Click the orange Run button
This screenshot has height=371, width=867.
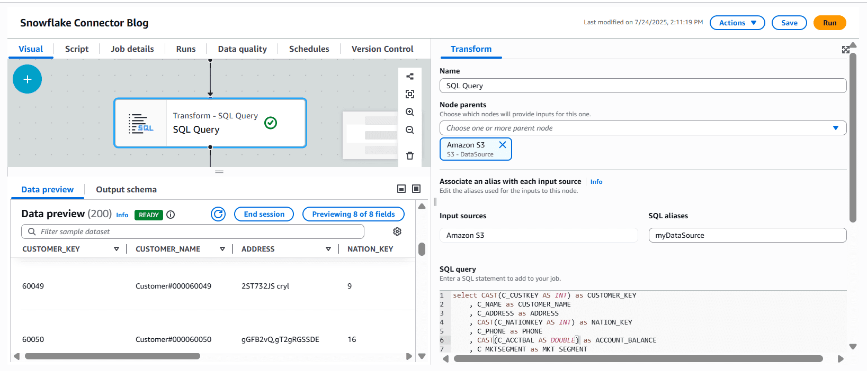coord(829,23)
